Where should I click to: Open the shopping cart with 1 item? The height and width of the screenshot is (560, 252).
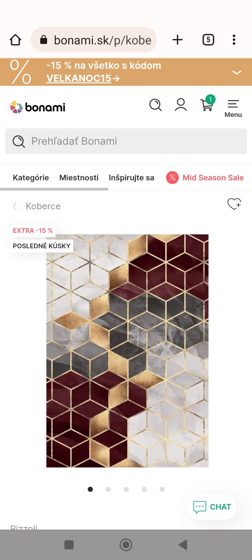coord(208,104)
